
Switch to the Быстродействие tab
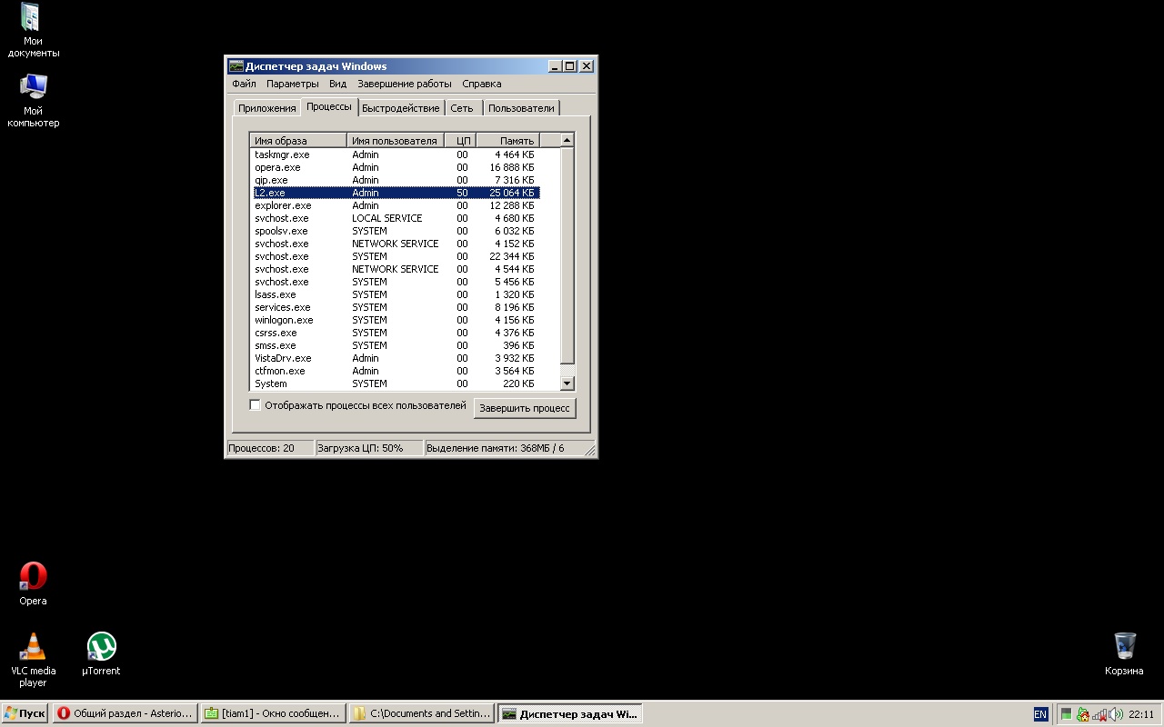point(400,108)
